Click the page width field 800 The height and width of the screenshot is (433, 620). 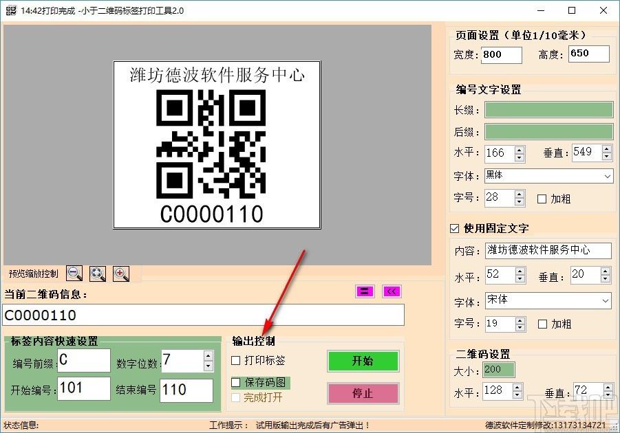tap(502, 55)
